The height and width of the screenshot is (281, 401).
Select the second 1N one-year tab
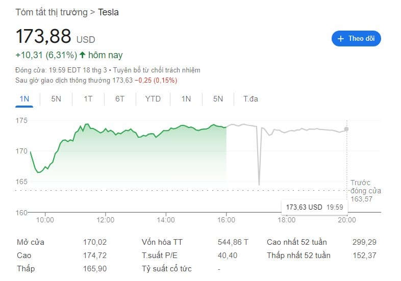(x=186, y=99)
